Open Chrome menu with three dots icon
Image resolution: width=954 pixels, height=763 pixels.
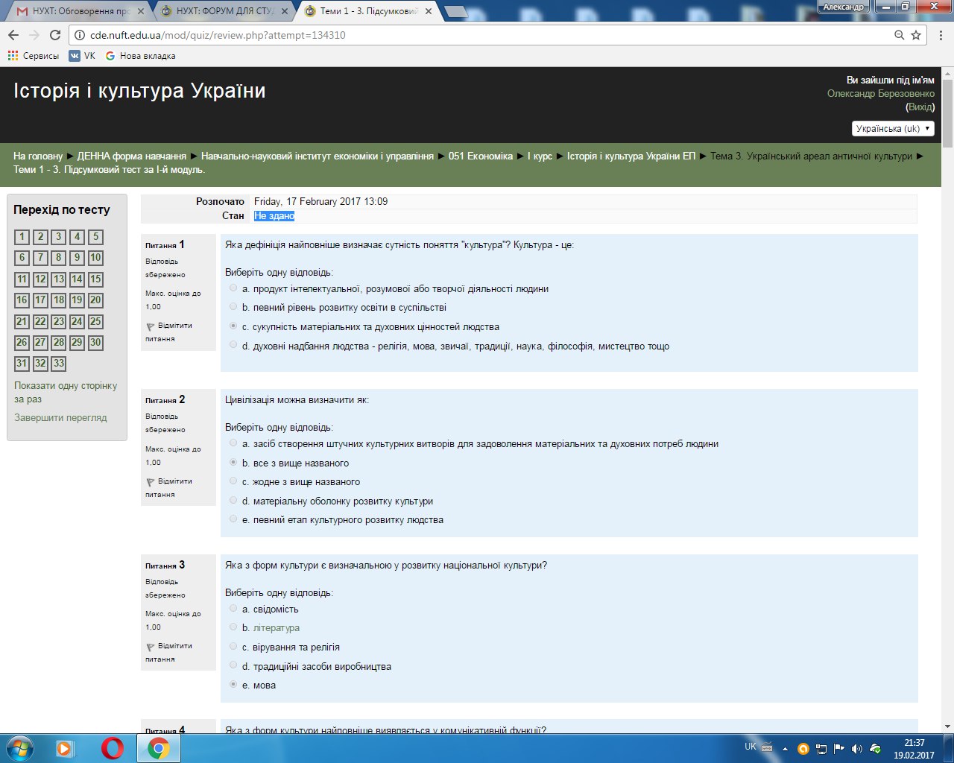(938, 35)
